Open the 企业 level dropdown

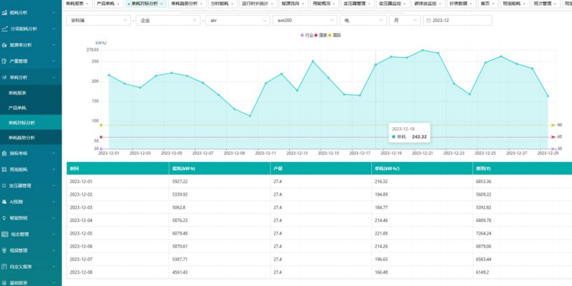click(168, 21)
